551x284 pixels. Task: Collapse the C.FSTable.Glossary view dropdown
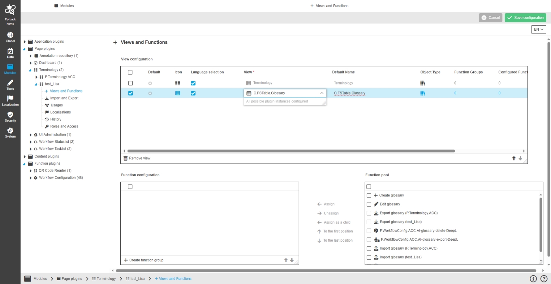click(x=322, y=93)
